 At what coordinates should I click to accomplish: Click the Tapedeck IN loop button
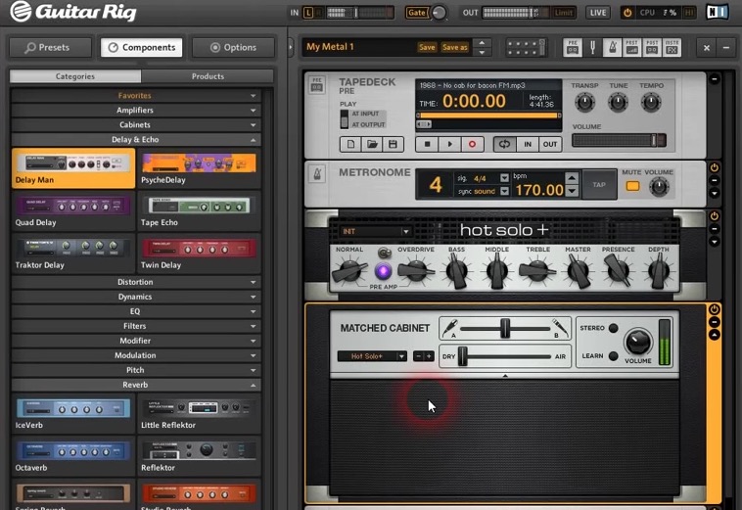click(528, 144)
